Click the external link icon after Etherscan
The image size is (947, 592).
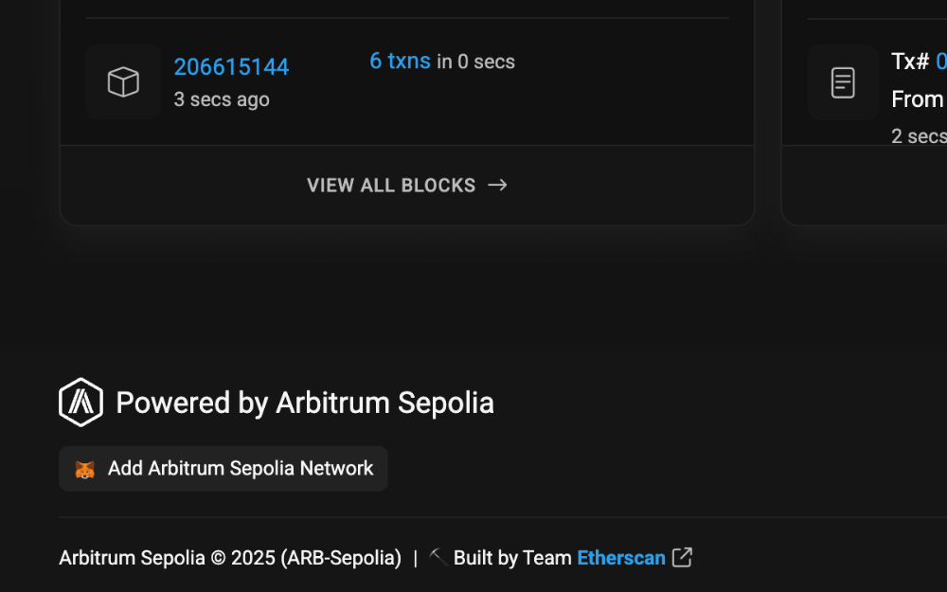682,558
